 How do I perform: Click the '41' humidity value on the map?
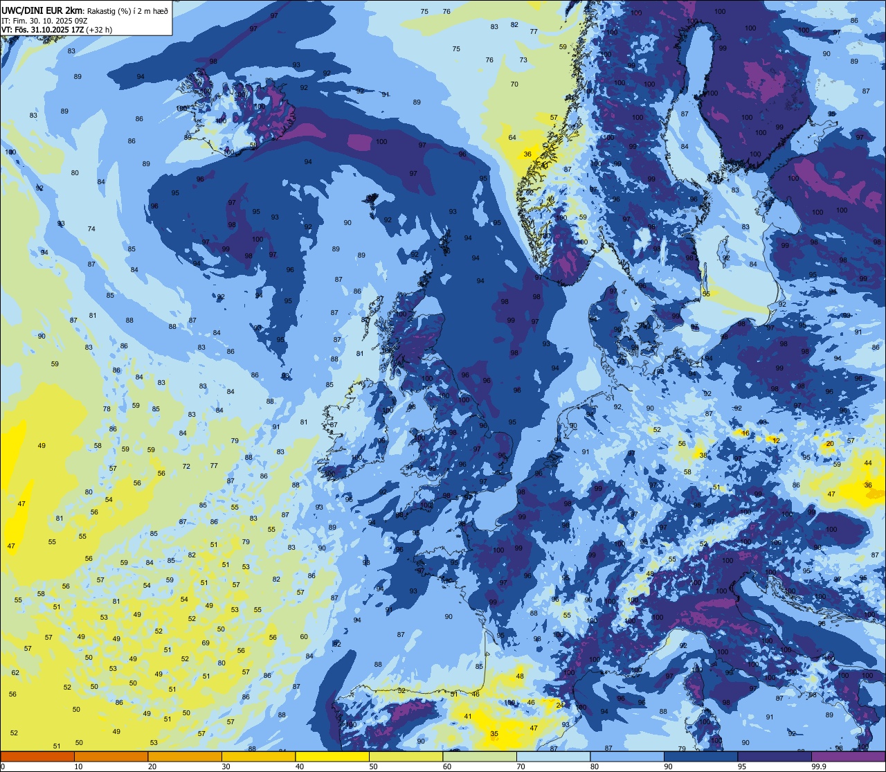click(x=468, y=717)
